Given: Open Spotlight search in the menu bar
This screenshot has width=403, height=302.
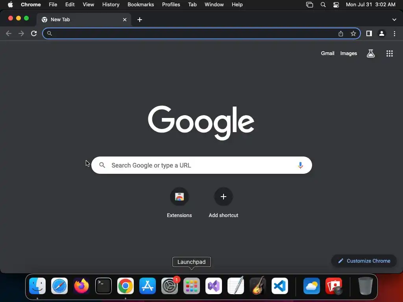Looking at the screenshot, I should 323,5.
